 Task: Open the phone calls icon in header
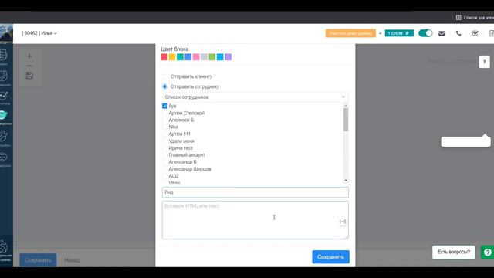[458, 33]
